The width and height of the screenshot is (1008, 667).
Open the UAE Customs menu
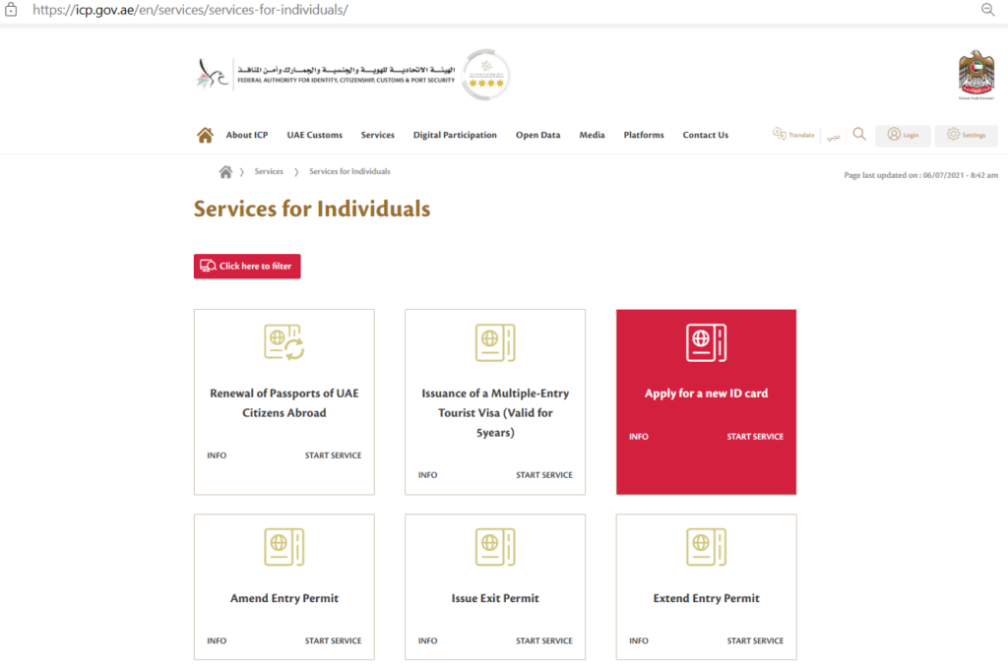[x=314, y=135]
